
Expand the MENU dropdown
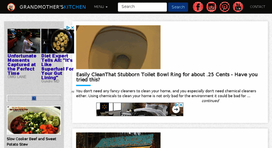click(101, 7)
